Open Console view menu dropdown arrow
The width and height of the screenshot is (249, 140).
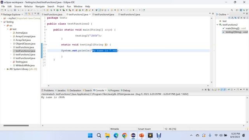(x=241, y=90)
